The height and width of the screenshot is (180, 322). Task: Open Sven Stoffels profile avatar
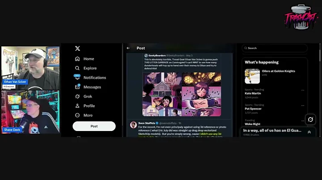(x=133, y=125)
